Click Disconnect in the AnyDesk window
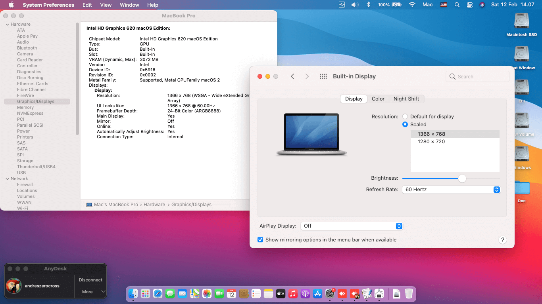542x304 pixels. pyautogui.click(x=90, y=280)
